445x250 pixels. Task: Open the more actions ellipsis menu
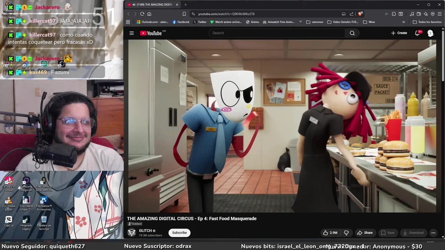click(x=433, y=233)
